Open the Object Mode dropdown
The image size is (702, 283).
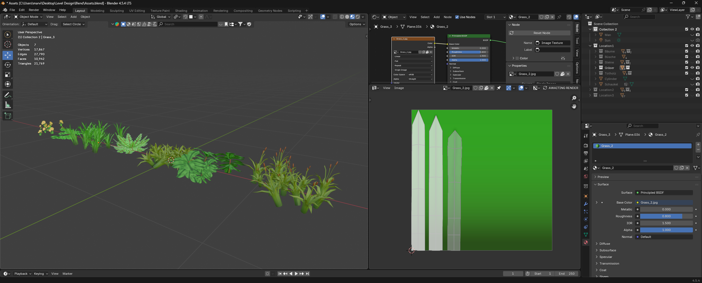(29, 17)
